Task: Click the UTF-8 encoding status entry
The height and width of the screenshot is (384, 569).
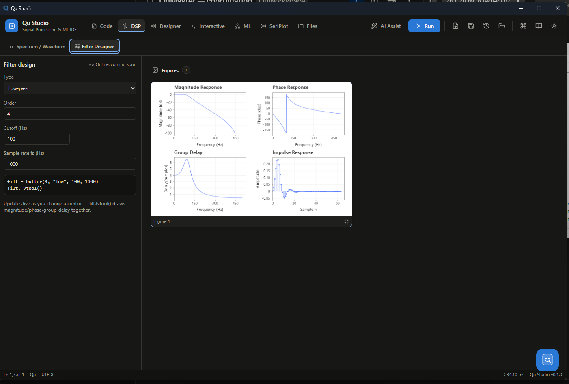Action: point(47,375)
